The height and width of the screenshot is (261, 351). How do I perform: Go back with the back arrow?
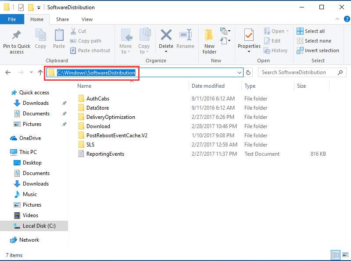click(8, 72)
